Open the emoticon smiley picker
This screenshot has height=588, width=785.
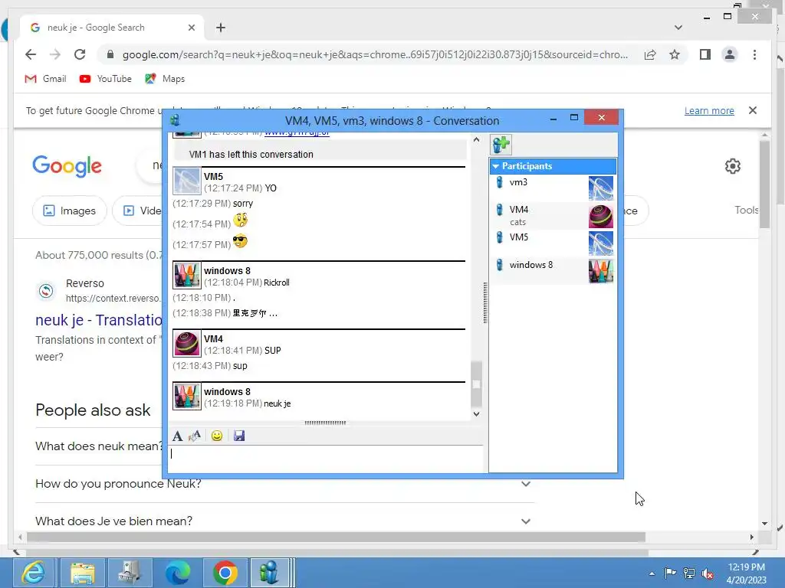click(217, 436)
